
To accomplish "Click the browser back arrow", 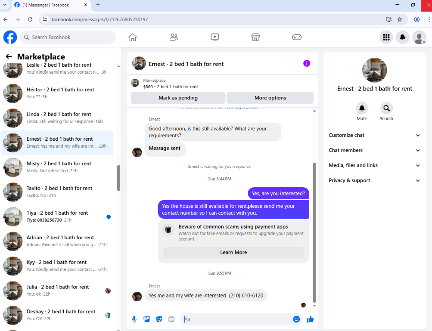I will [6, 19].
